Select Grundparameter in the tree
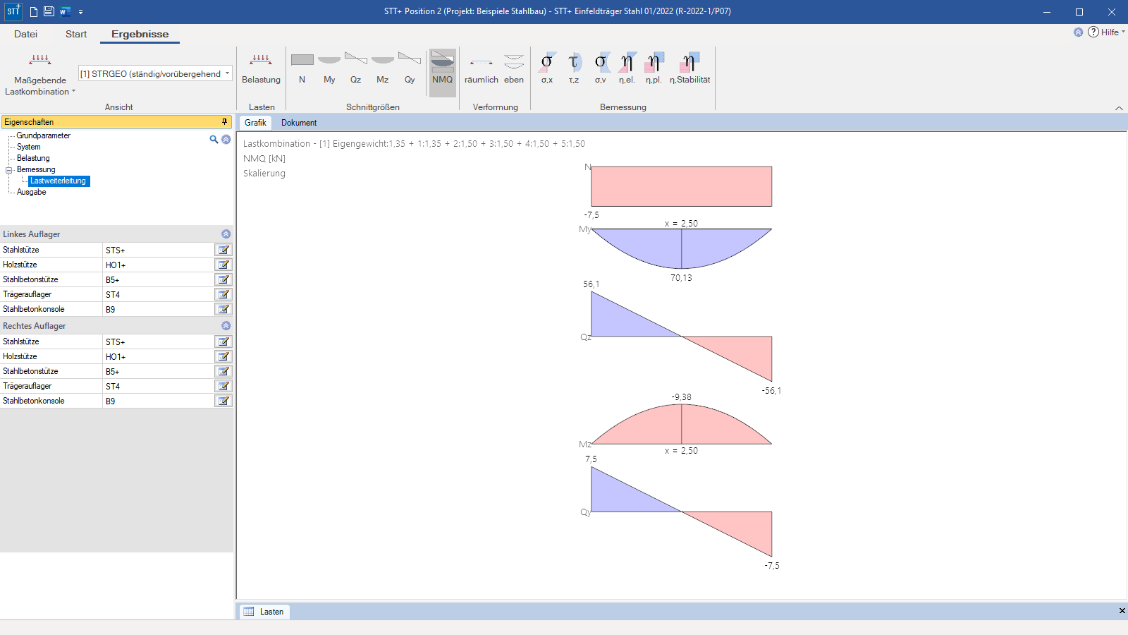The height and width of the screenshot is (635, 1128). tap(44, 135)
